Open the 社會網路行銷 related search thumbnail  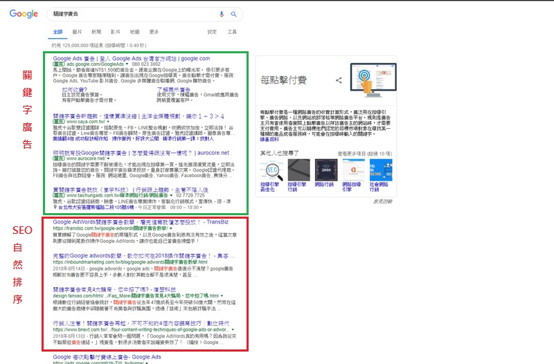[381, 170]
